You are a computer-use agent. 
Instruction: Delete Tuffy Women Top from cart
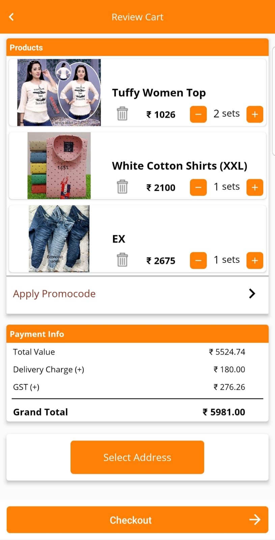122,114
